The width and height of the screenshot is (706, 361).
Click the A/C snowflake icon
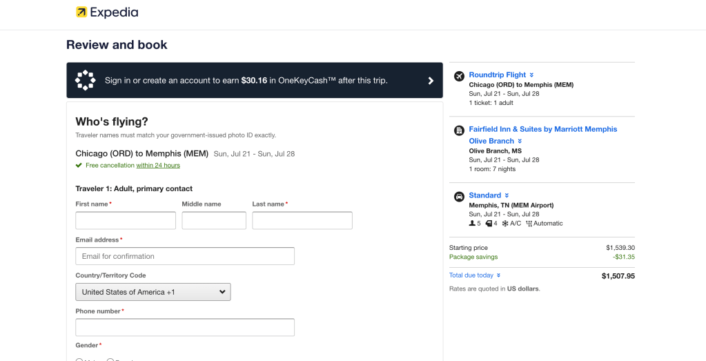click(505, 224)
